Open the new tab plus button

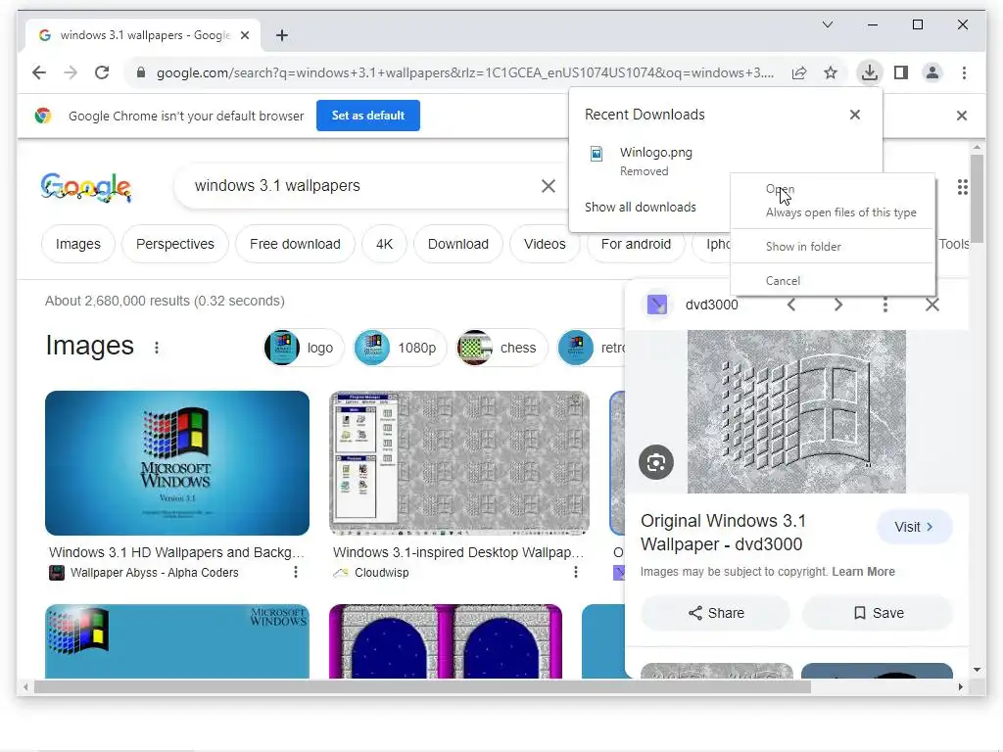pyautogui.click(x=282, y=35)
